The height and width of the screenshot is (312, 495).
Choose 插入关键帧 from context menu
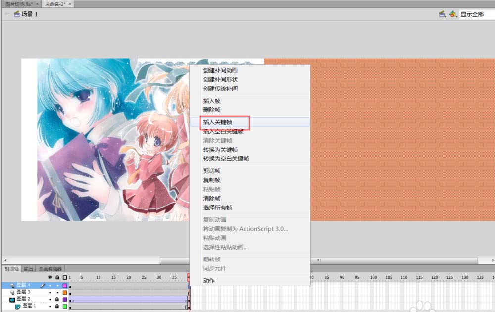coord(217,122)
